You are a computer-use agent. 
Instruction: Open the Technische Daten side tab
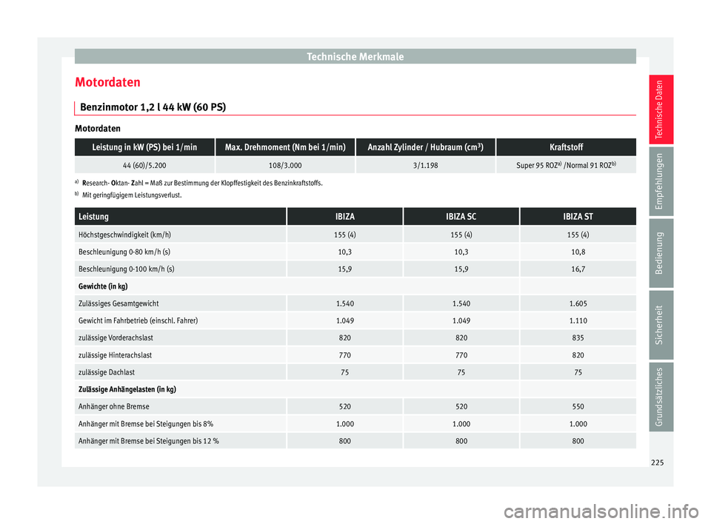tap(661, 110)
